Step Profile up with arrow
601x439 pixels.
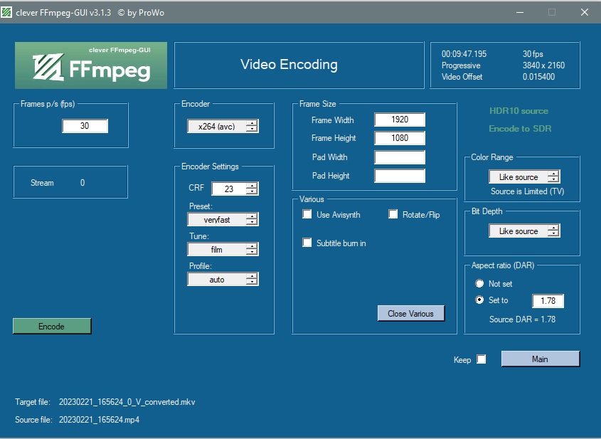252,276
